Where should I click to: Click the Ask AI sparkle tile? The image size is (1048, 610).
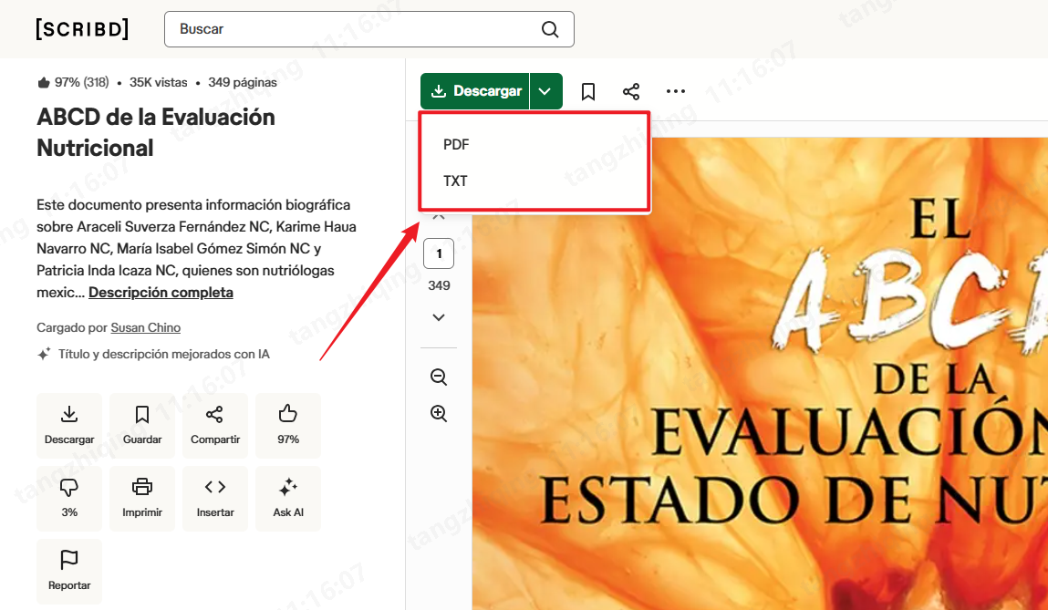click(288, 499)
